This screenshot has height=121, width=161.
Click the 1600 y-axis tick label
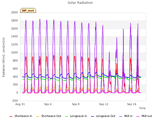(15, 28)
